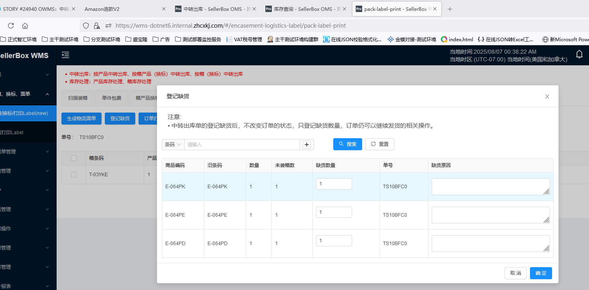Expand the first sidebar menu chevron

47,75
